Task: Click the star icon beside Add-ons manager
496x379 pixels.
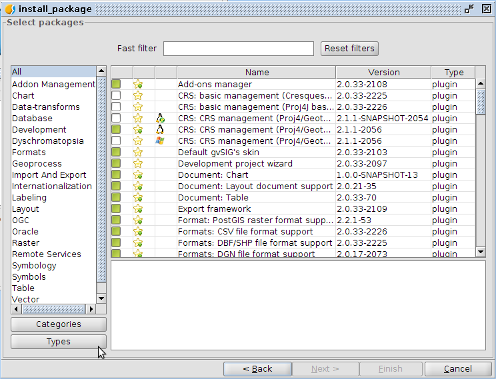Action: coord(138,85)
